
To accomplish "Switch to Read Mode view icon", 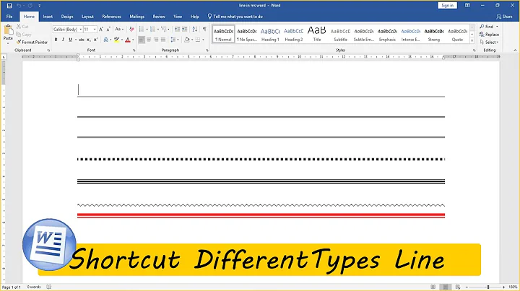I will coord(433,287).
